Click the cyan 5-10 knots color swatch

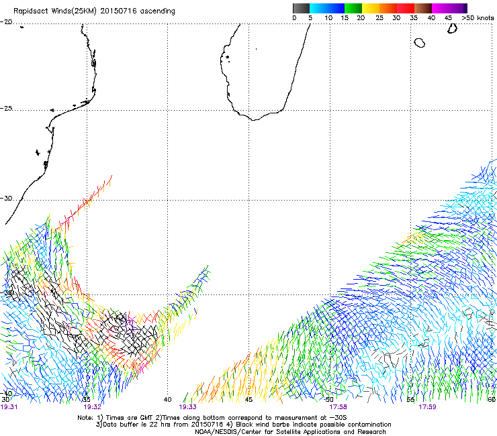[x=318, y=8]
